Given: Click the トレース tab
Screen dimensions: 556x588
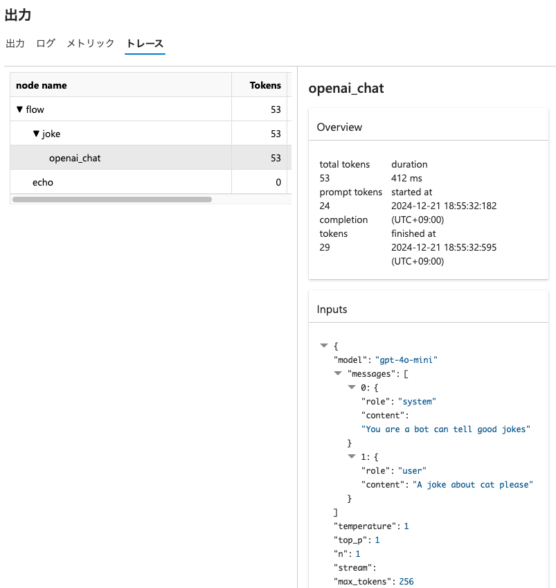Looking at the screenshot, I should 145,44.
